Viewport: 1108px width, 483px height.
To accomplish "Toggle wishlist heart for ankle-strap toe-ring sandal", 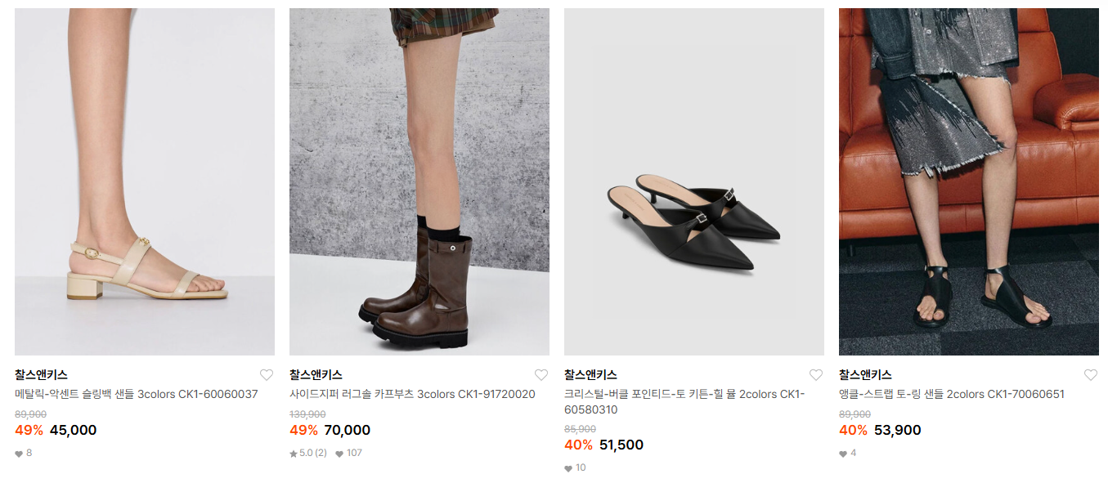I will coord(1091,375).
